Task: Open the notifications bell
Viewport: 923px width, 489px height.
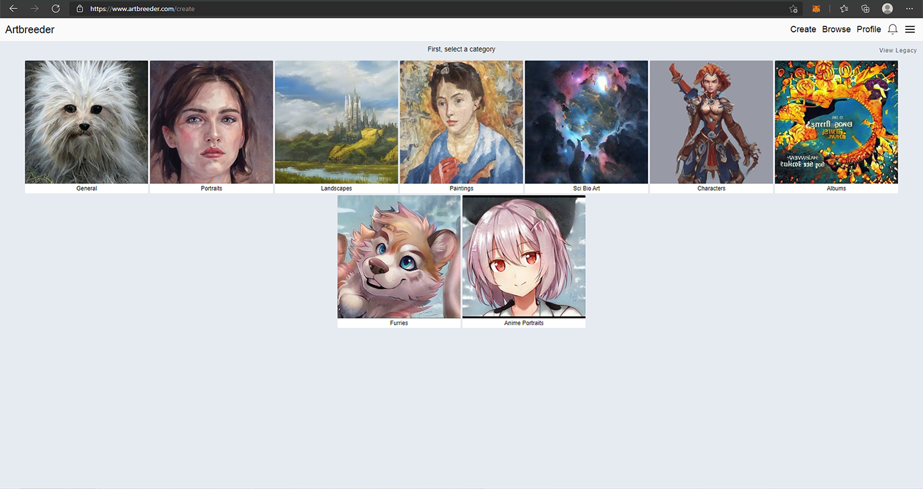Action: (x=892, y=29)
